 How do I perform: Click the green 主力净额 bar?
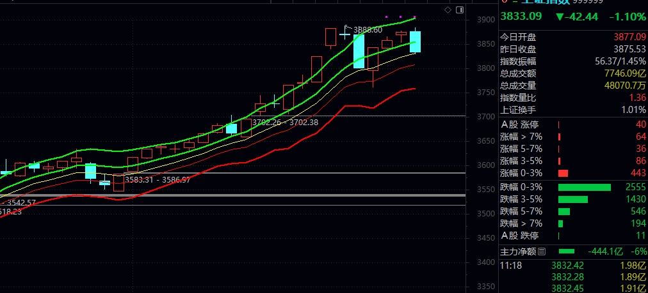tap(566, 252)
